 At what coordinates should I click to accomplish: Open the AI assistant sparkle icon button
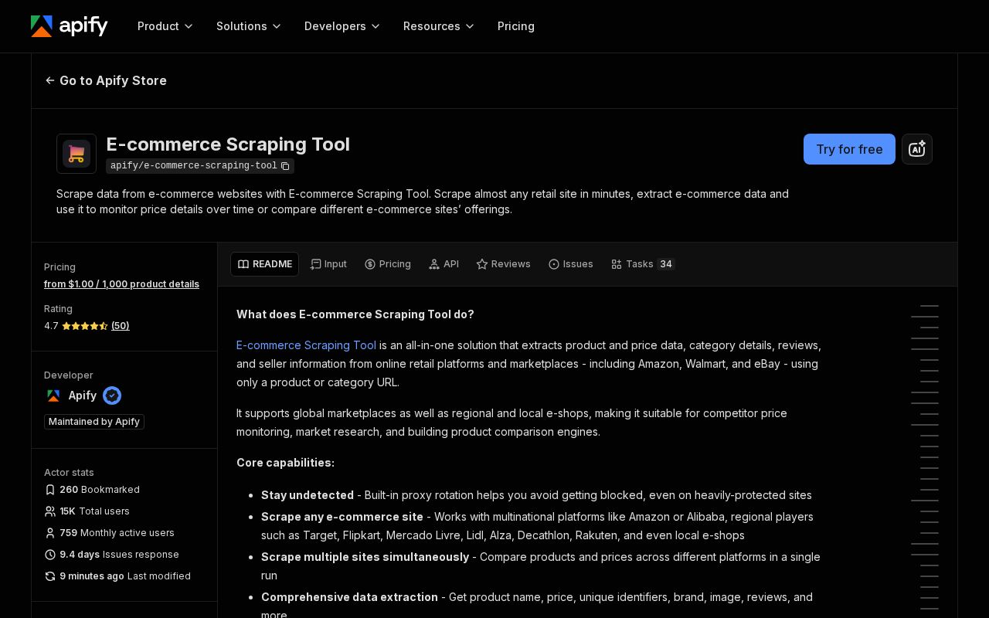point(917,149)
